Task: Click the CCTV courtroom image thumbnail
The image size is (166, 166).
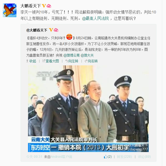Action: click(88, 109)
